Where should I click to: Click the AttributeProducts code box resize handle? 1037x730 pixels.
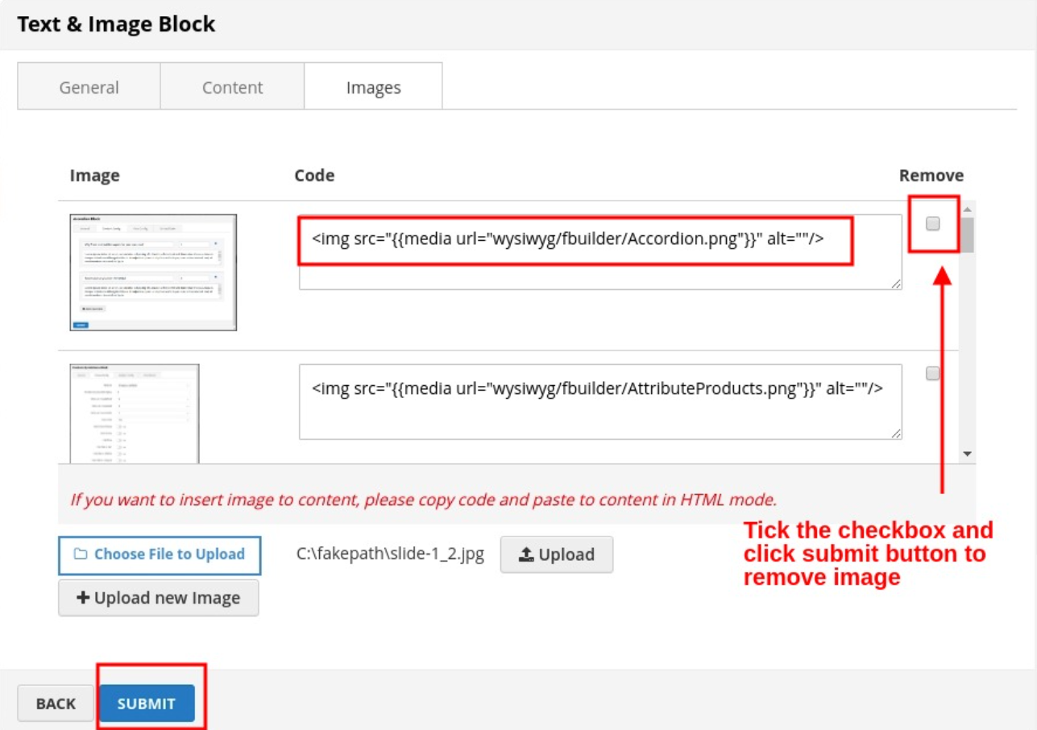click(x=896, y=433)
